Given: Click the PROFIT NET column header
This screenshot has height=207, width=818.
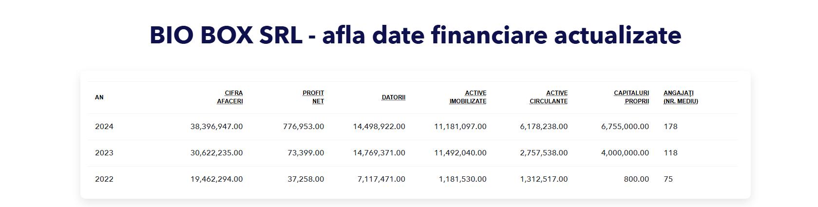Looking at the screenshot, I should pos(313,97).
